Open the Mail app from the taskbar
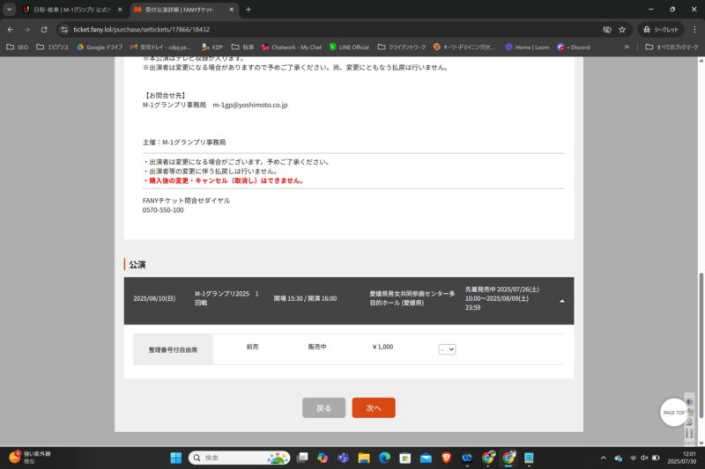Screen dimensions: 705x469 426,458
